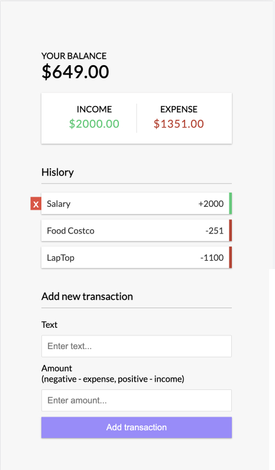Click the Add new transaction heading
275x470 pixels.
[87, 296]
